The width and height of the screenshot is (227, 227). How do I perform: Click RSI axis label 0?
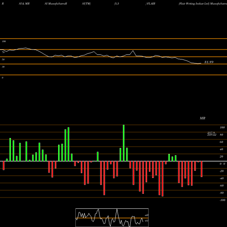2,78
